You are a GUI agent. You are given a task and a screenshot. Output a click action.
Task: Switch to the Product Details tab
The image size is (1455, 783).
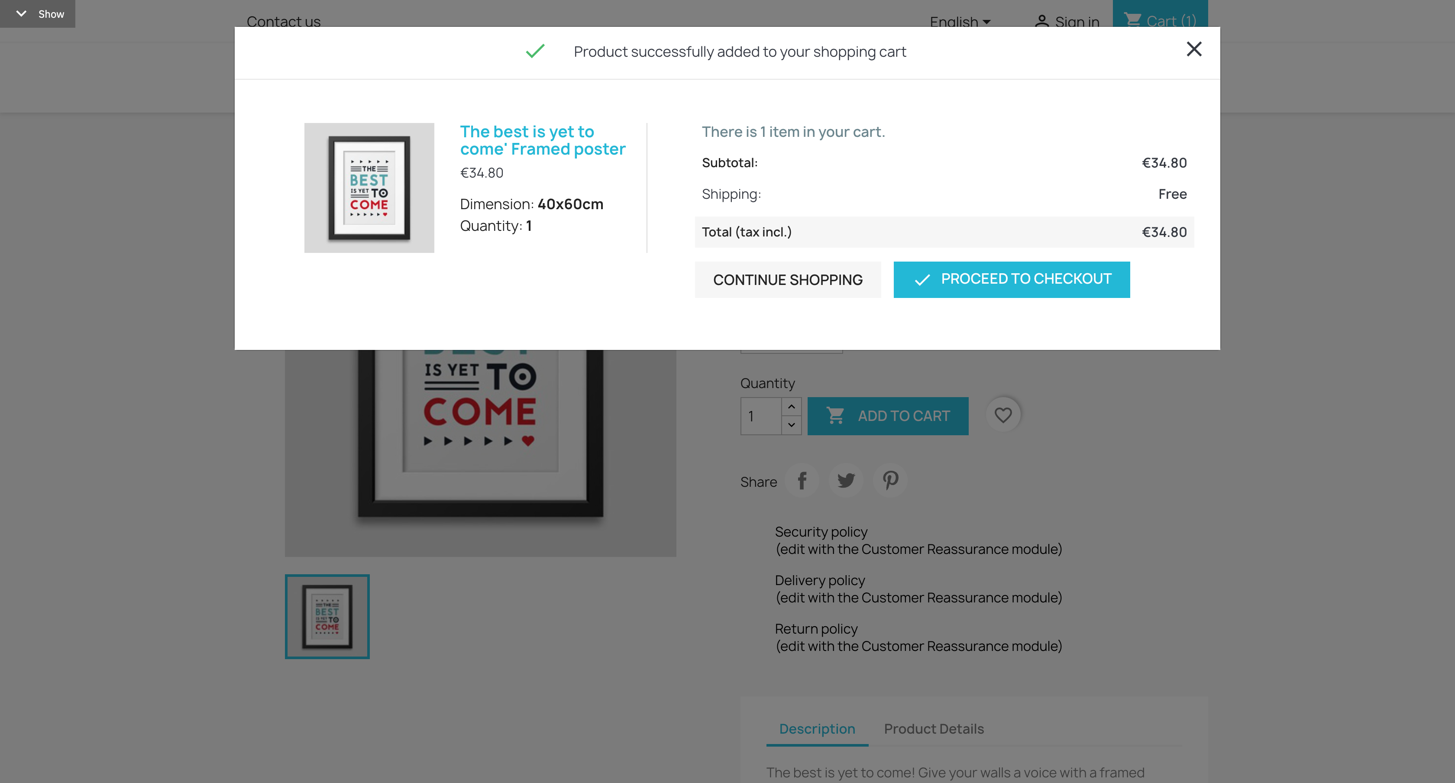point(934,729)
